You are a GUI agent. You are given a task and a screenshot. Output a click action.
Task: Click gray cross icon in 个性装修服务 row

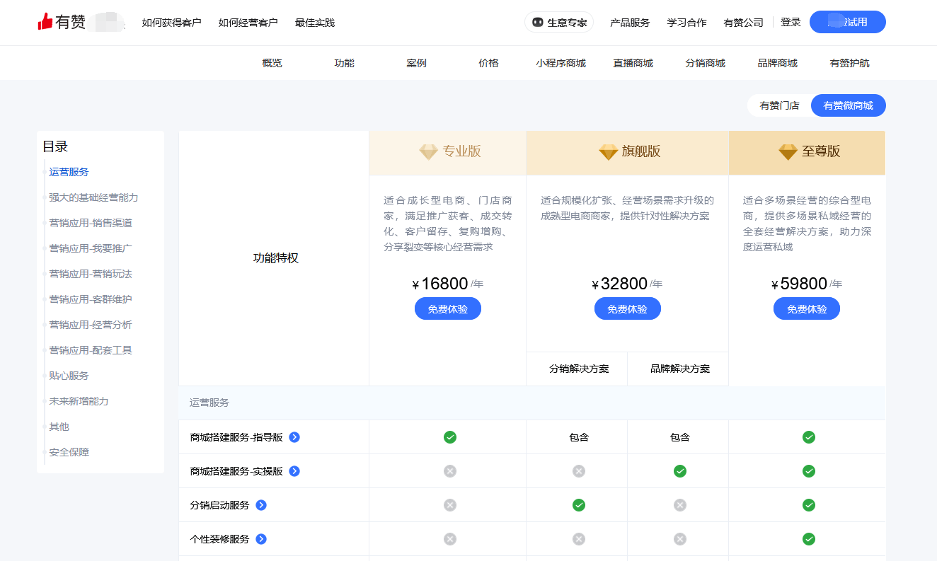450,539
